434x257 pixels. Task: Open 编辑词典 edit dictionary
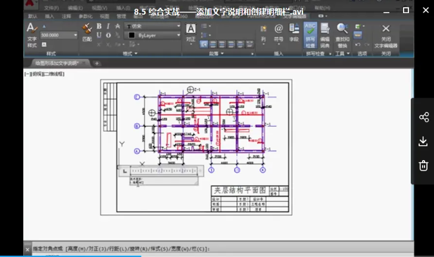click(x=324, y=36)
